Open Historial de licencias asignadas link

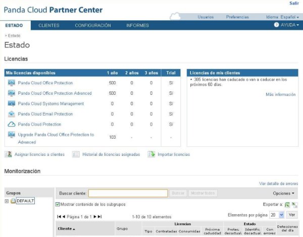coord(111,154)
